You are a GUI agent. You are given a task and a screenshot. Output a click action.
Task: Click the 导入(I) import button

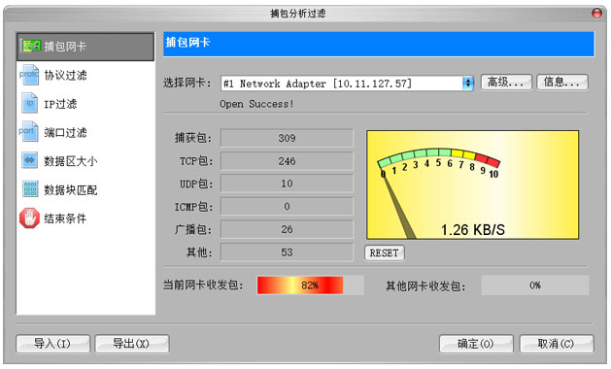52,344
